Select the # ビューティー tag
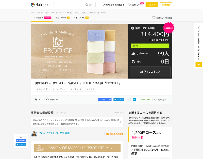Viewport: 203px width, 159px height. (x=59, y=89)
